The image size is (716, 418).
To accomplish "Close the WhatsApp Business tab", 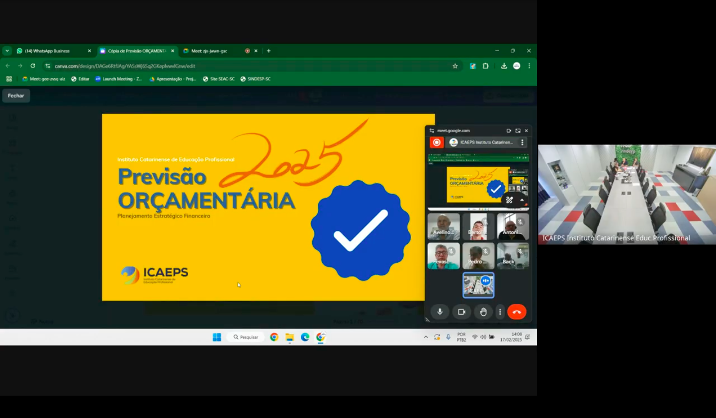I will (89, 51).
